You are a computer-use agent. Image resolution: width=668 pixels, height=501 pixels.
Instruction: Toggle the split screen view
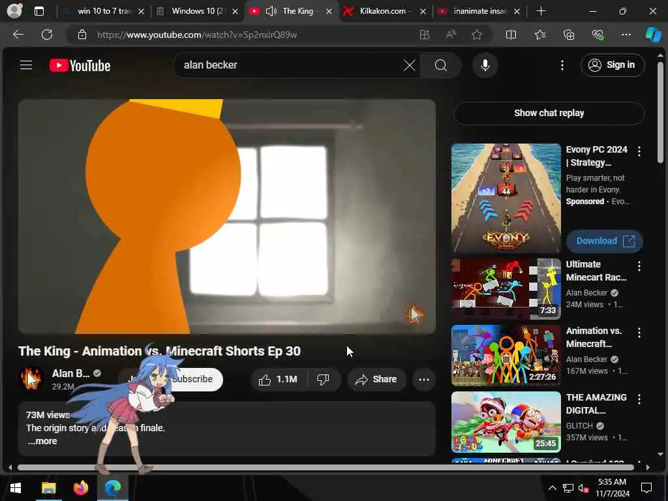[x=511, y=35]
